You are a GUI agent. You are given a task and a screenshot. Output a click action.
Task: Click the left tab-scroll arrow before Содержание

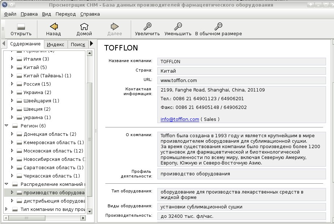point(4,44)
